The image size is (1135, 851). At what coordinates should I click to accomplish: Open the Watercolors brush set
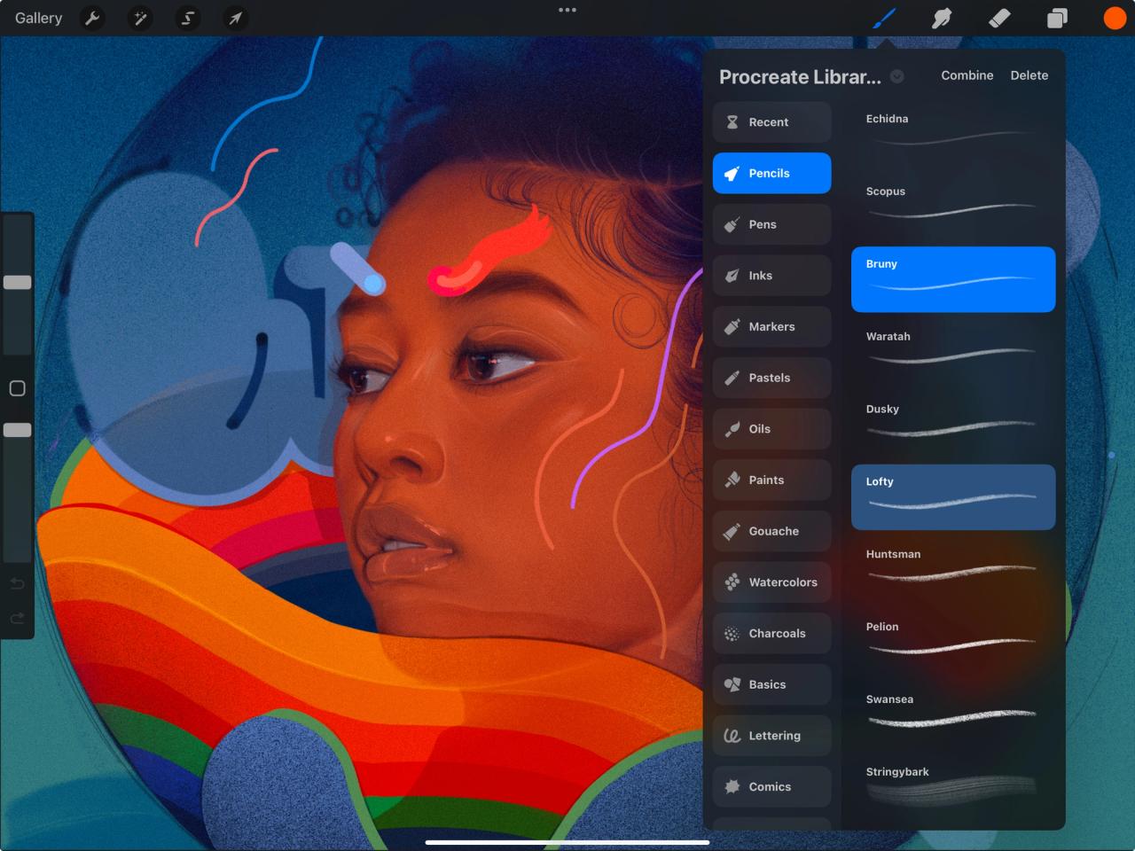click(771, 582)
